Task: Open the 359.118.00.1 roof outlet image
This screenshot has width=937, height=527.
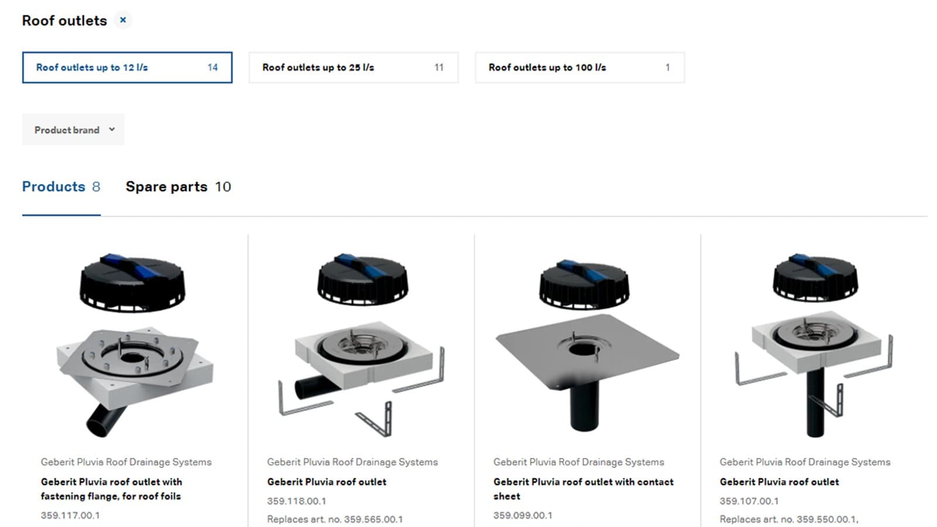Action: 361,345
